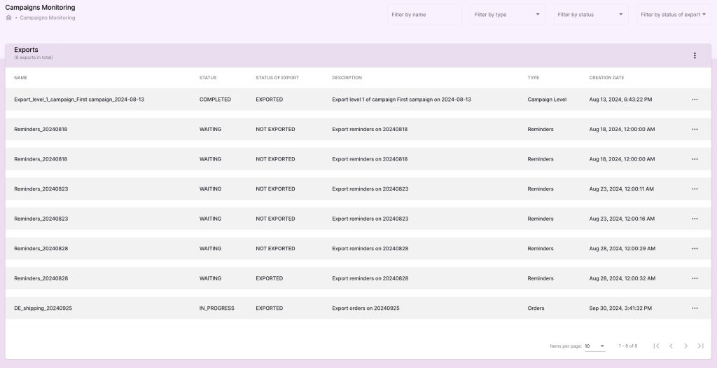The image size is (717, 368).
Task: Expand the Filter by status dropdown
Action: (x=590, y=14)
